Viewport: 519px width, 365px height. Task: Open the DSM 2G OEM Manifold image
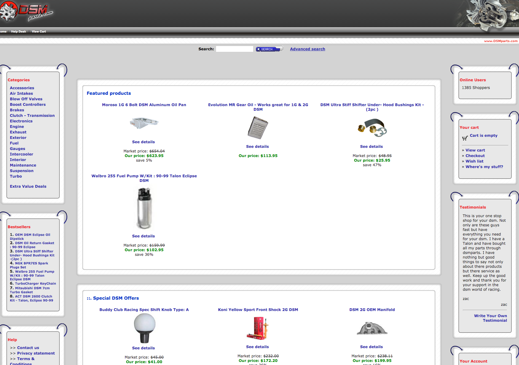pyautogui.click(x=372, y=328)
